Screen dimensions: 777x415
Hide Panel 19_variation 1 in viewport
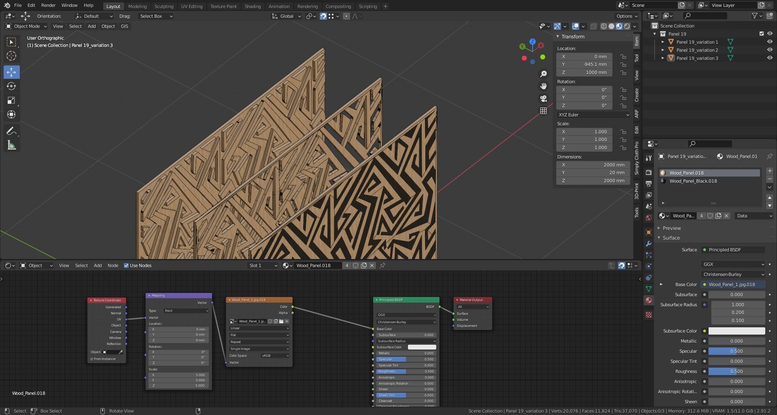click(x=770, y=42)
